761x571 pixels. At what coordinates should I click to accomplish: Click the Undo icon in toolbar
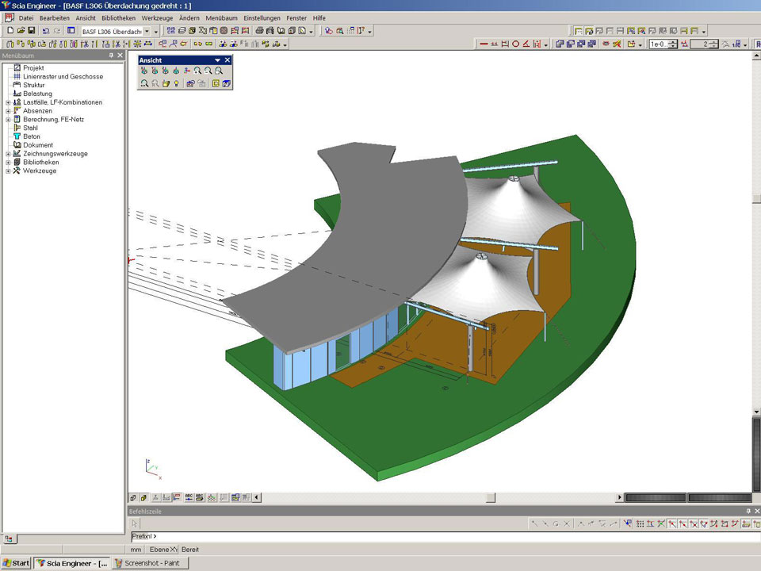(45, 31)
